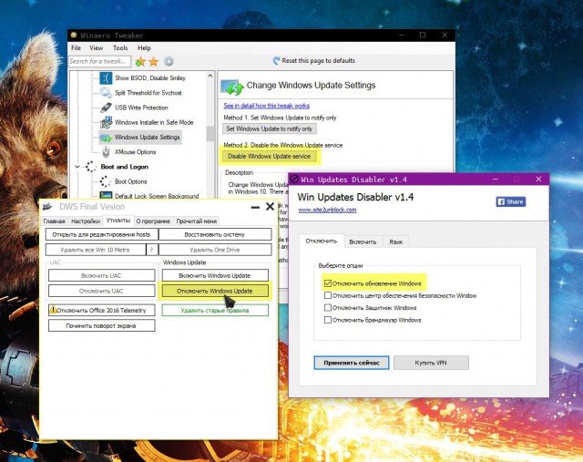Image resolution: width=583 pixels, height=462 pixels.
Task: Click Применить сейчас button
Action: pos(352,363)
